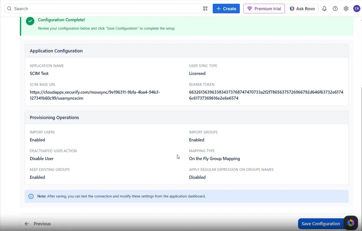
Task: Click Save Configuration
Action: [x=321, y=224]
